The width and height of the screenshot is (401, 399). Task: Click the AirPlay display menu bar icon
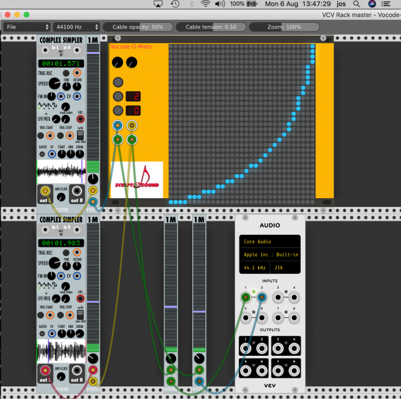coord(158,4)
